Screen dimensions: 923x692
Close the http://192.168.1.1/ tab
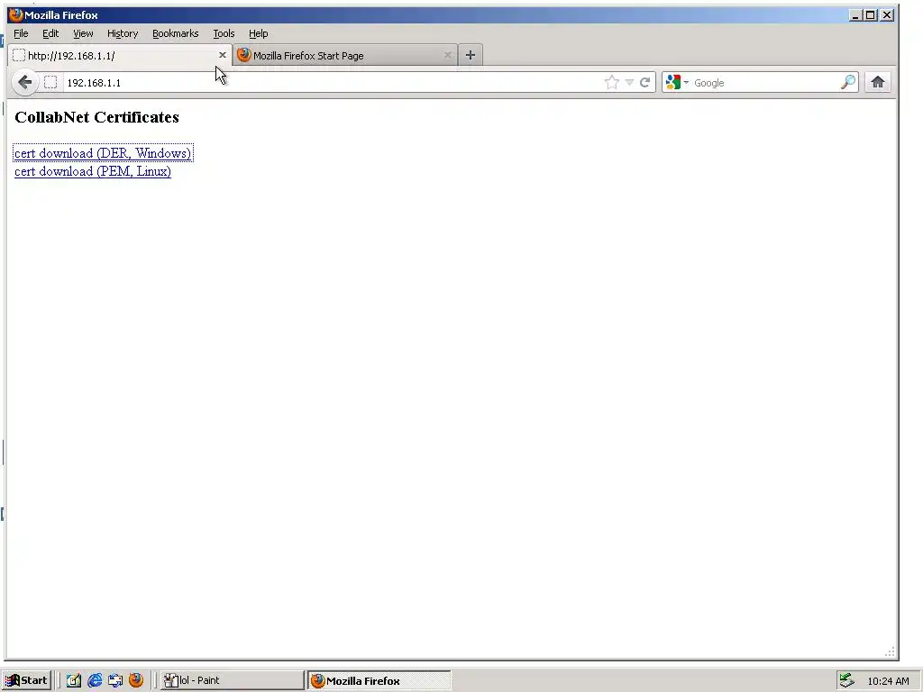(223, 55)
